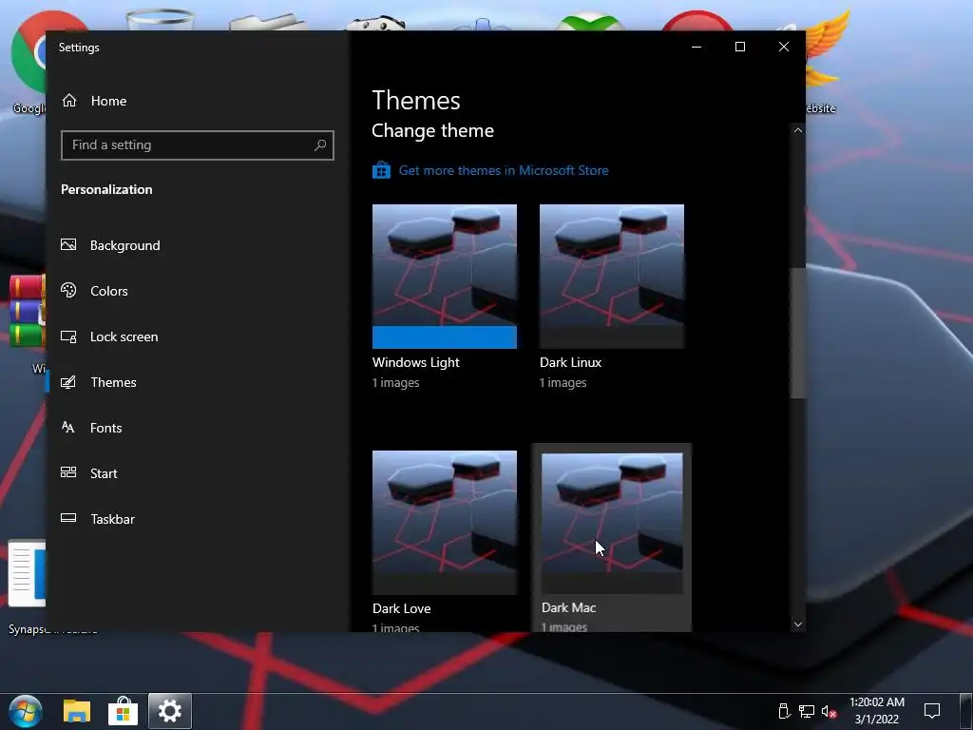The image size is (973, 730).
Task: Open Colors settings
Action: (x=109, y=291)
